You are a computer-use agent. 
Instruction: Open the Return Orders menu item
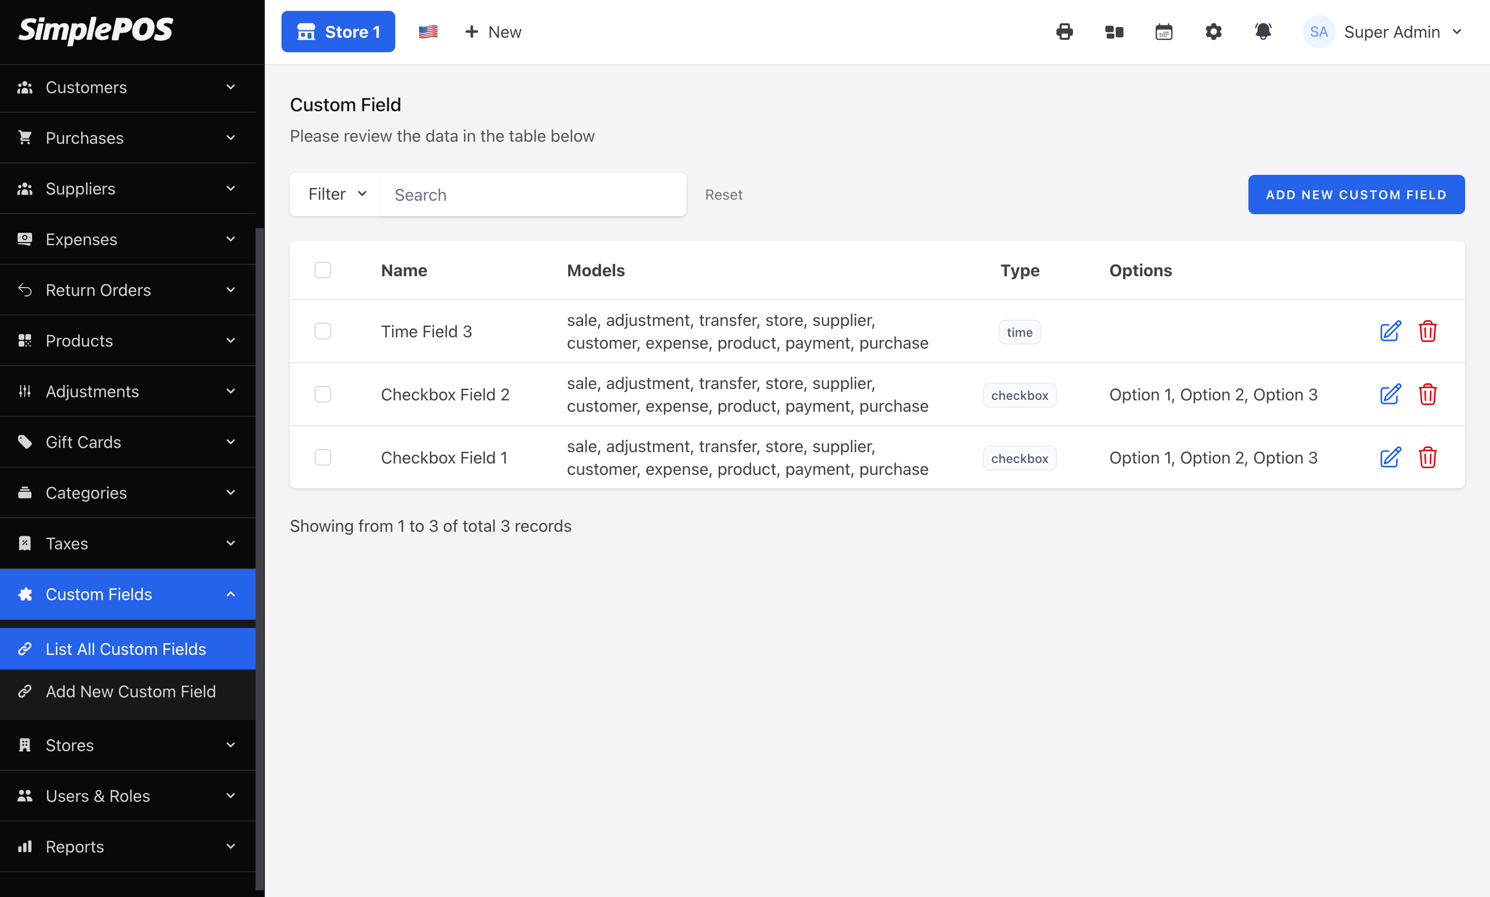pos(128,290)
